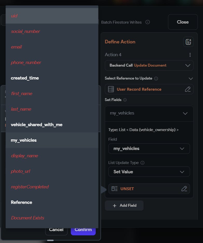
Task: Select the Reference option in list
Action: click(x=22, y=202)
